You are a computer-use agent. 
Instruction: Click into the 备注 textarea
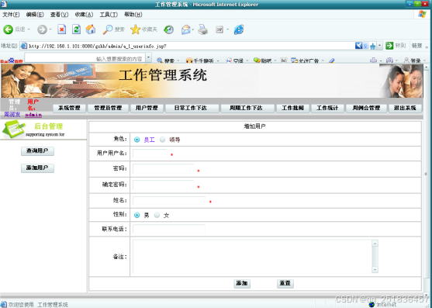(x=255, y=256)
